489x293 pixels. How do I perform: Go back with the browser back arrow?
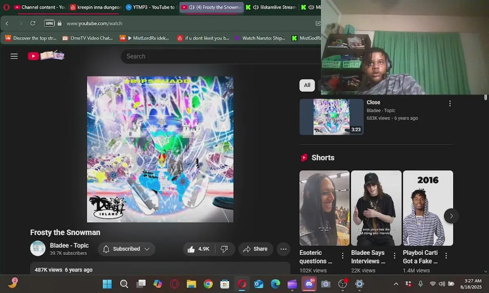[x=7, y=23]
